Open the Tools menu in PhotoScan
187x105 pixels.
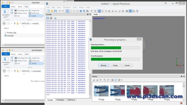[x=75, y=7]
